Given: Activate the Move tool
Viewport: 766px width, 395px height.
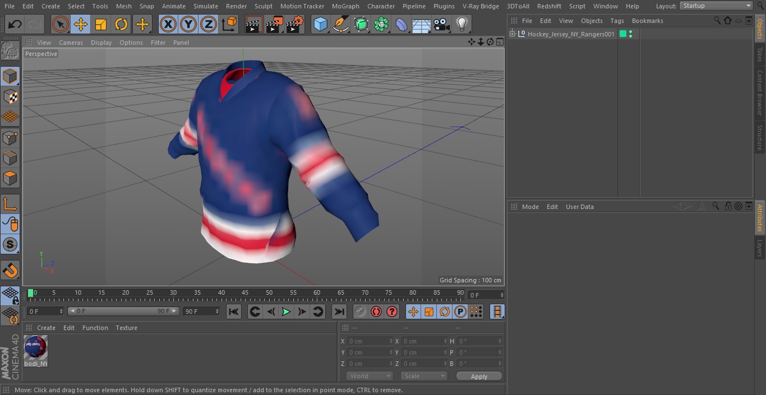Looking at the screenshot, I should point(81,24).
